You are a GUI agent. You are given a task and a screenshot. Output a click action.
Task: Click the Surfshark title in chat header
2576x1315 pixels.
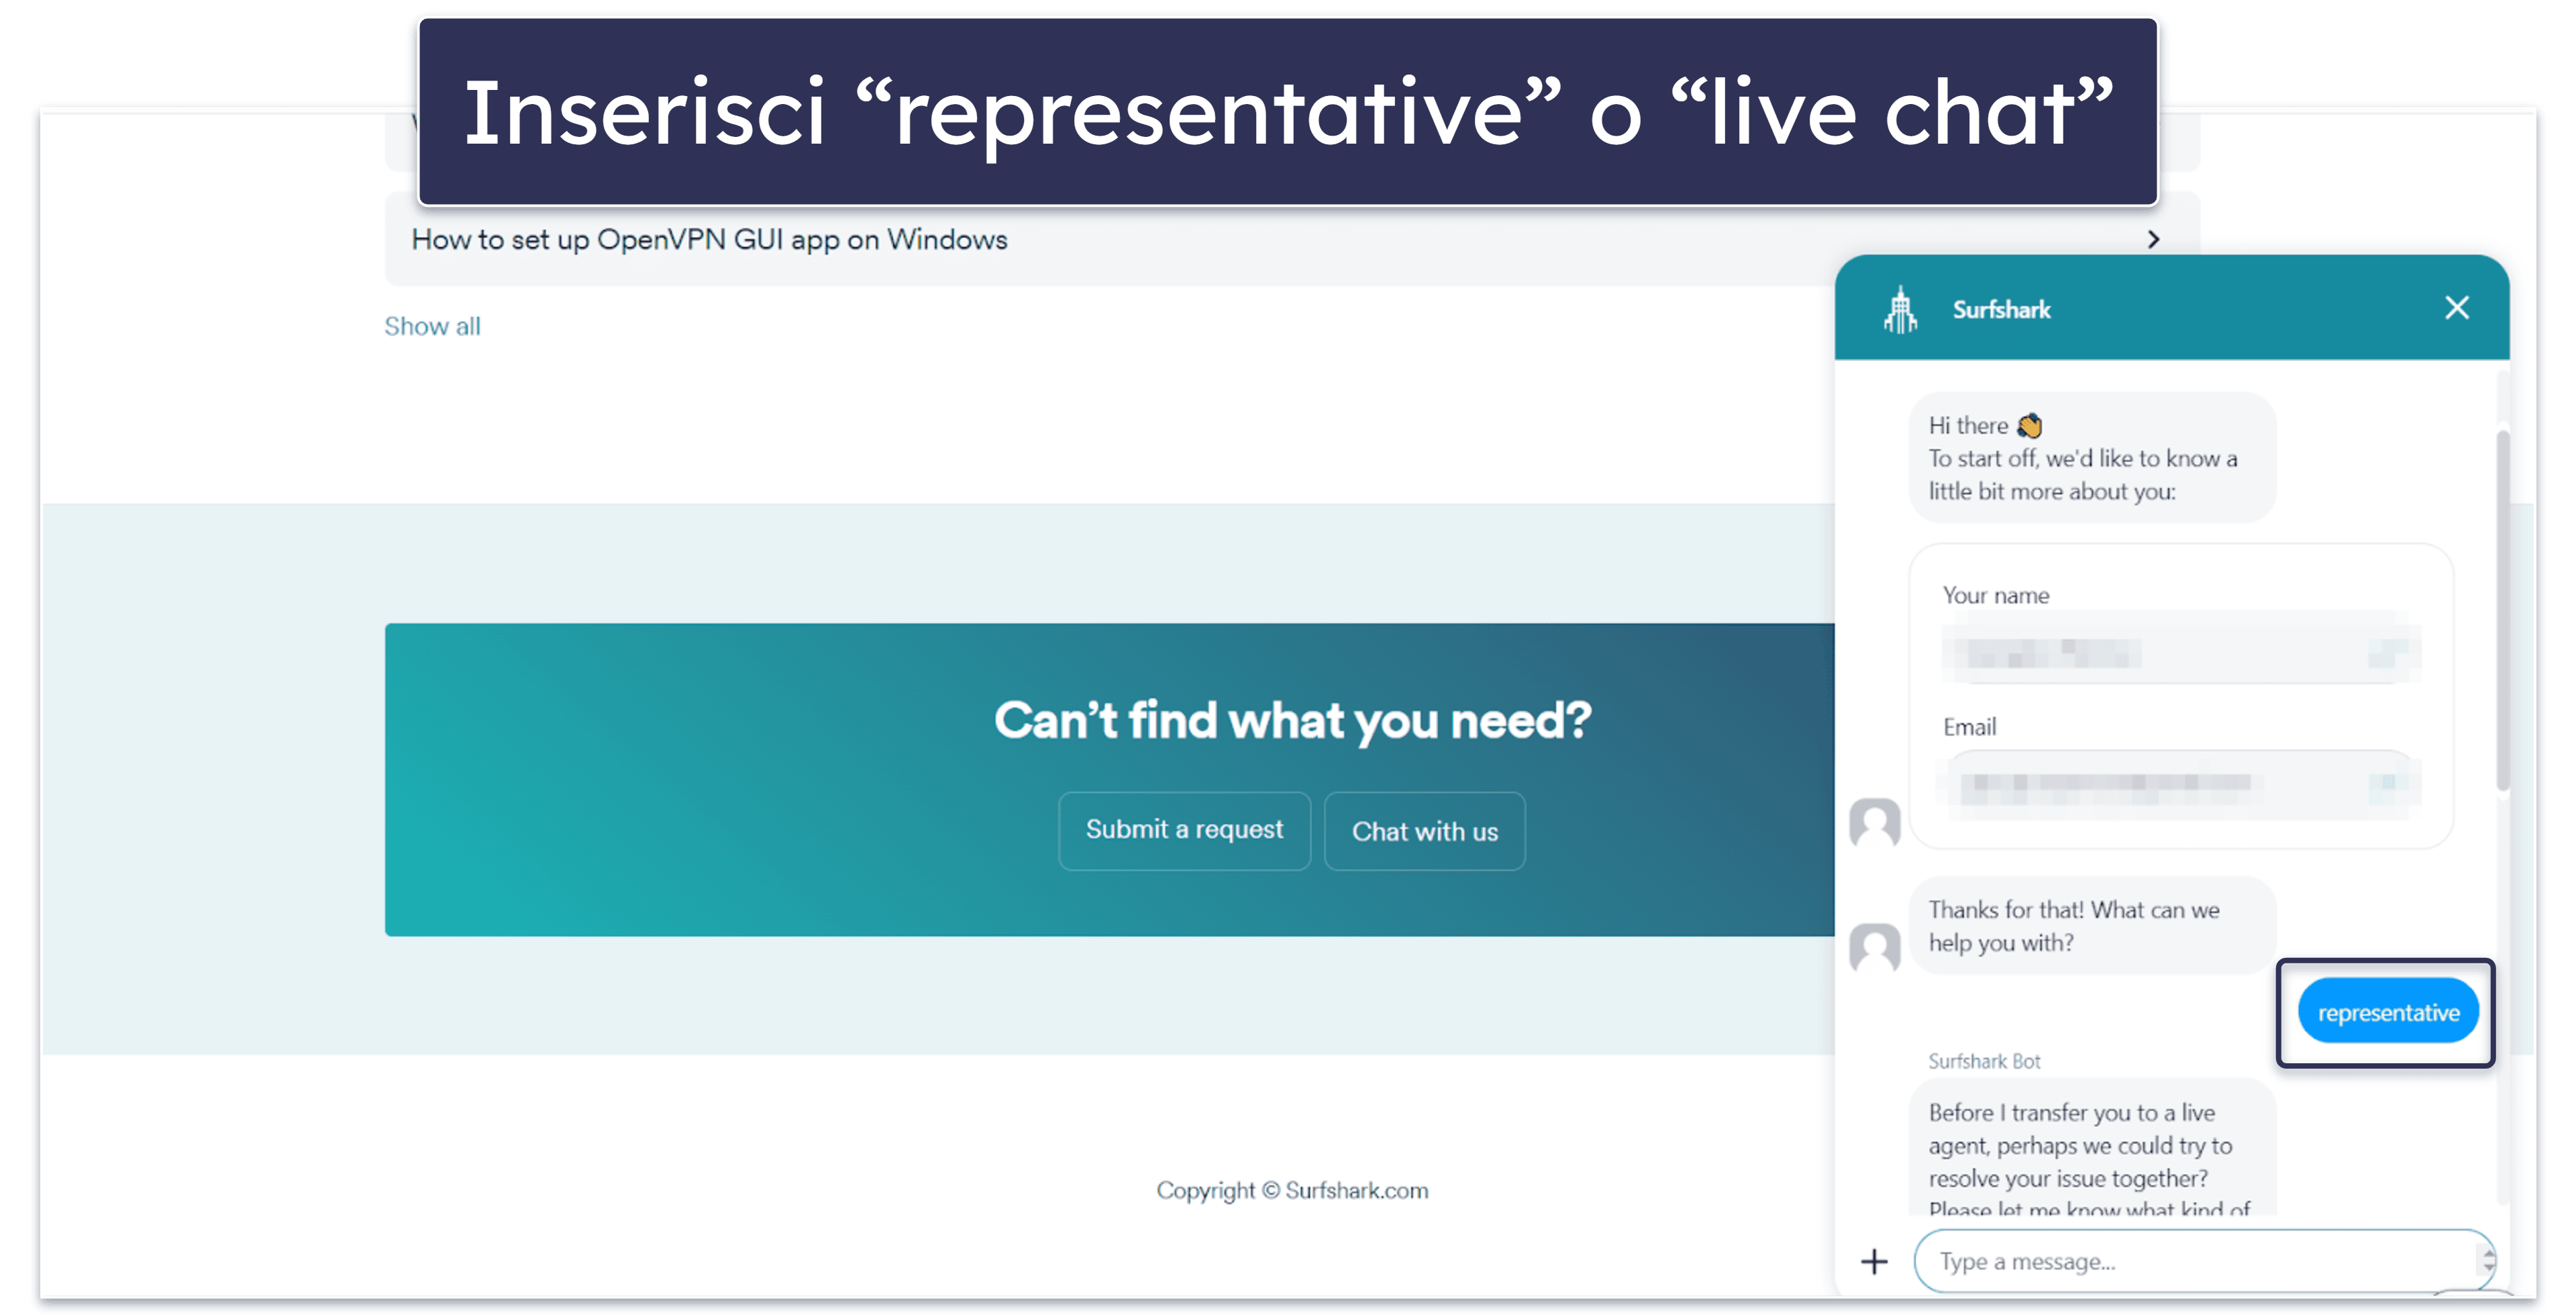pyautogui.click(x=2001, y=310)
